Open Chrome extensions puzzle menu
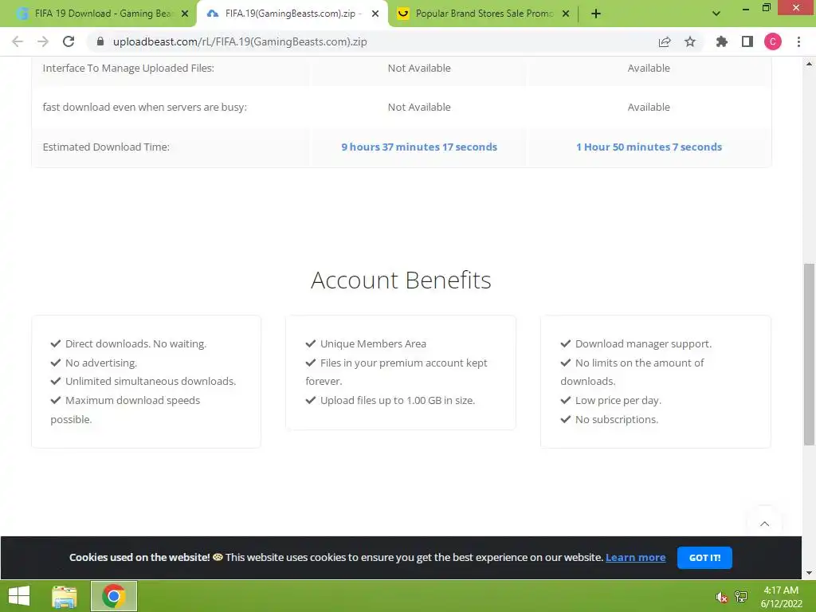 click(722, 41)
